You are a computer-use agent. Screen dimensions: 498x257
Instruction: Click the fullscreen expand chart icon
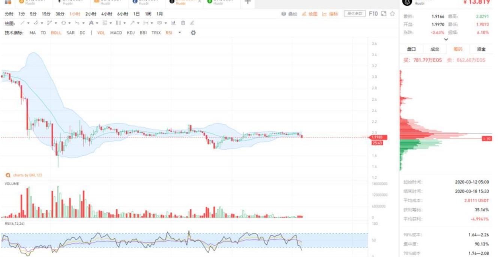[x=384, y=14]
